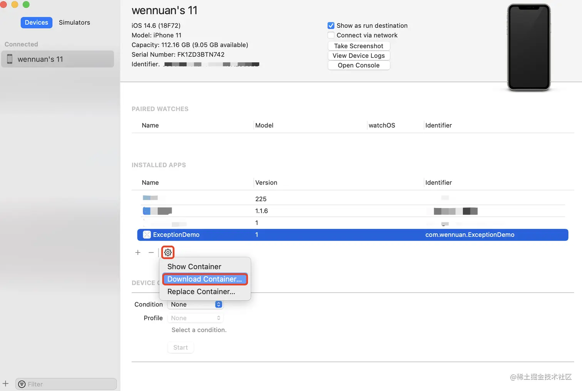Toggle Show as run destination checkbox
Screen dimensions: 582x391
(331, 25)
